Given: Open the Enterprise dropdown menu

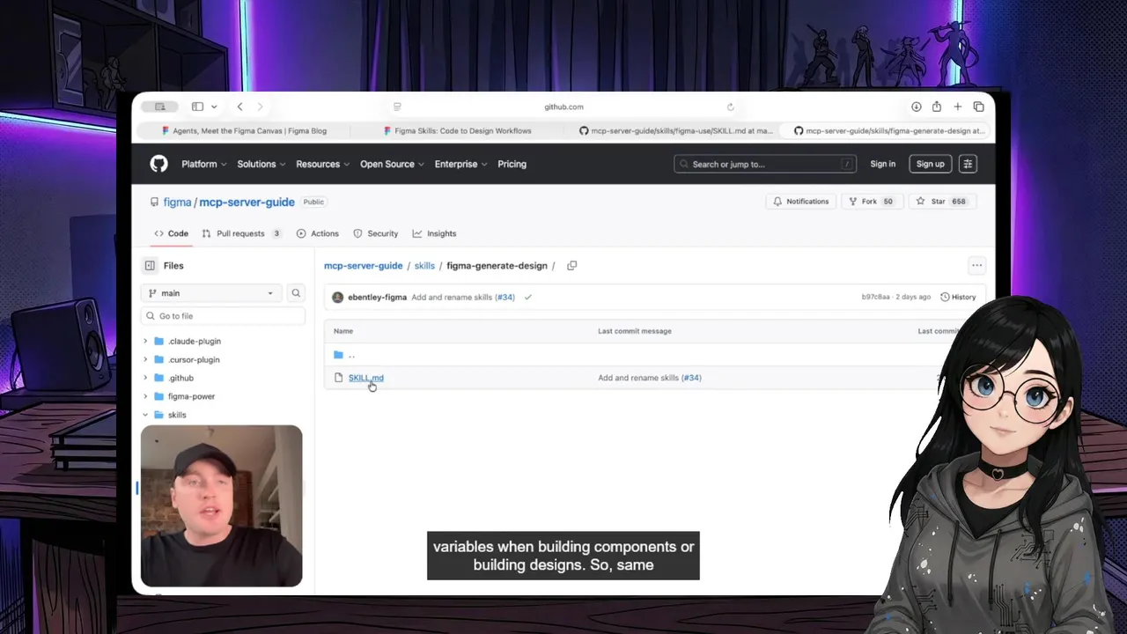Looking at the screenshot, I should point(460,164).
